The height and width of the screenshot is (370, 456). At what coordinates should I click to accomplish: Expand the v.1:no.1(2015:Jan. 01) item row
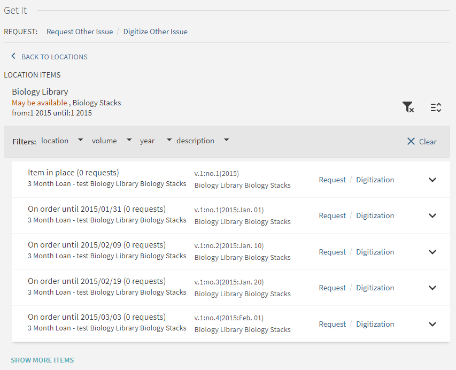point(432,215)
